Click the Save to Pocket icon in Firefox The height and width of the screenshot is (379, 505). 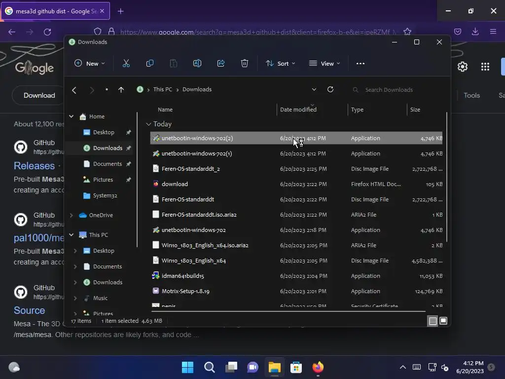[x=457, y=32]
